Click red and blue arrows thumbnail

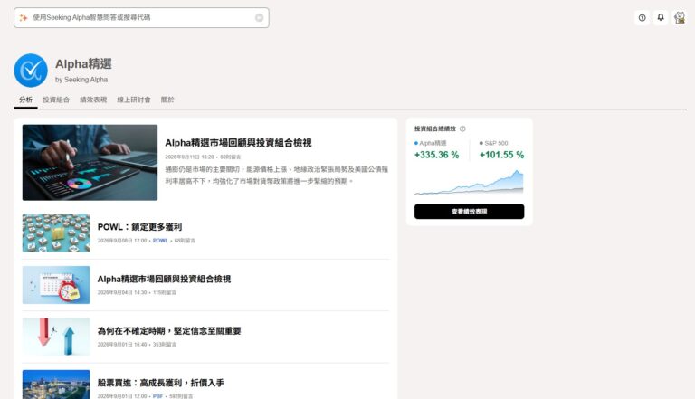point(56,337)
